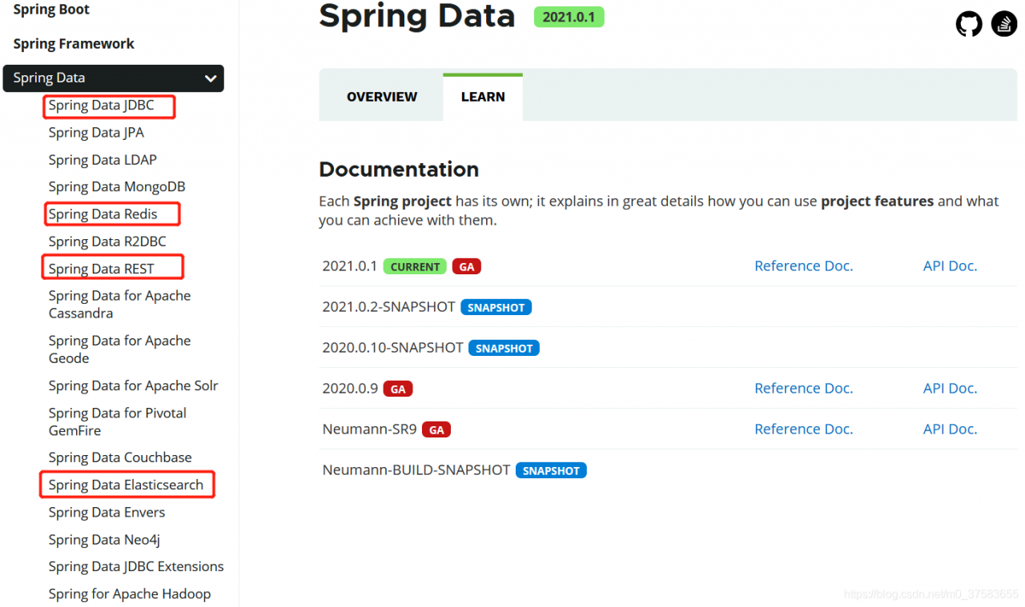This screenshot has height=607, width=1025.
Task: Open Spring Data for Apache Geode
Action: (119, 349)
